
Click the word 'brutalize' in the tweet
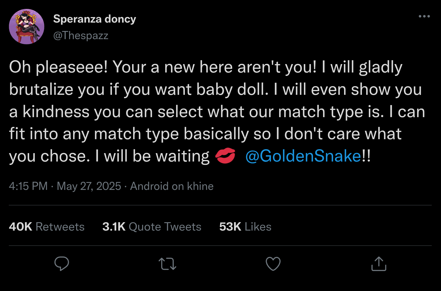tap(41, 89)
